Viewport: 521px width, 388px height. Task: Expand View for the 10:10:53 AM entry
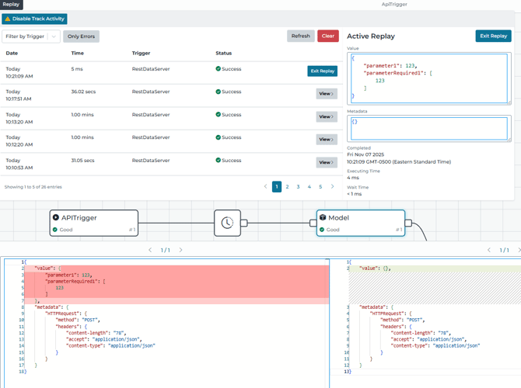(326, 162)
